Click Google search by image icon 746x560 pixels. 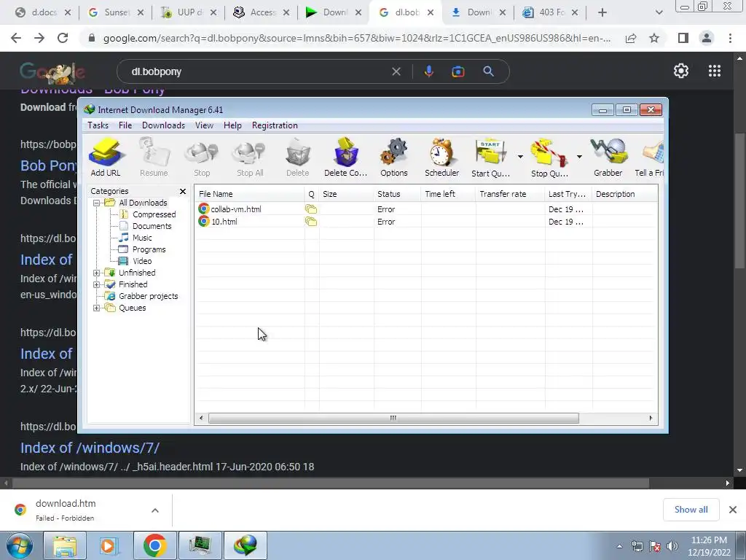458,72
